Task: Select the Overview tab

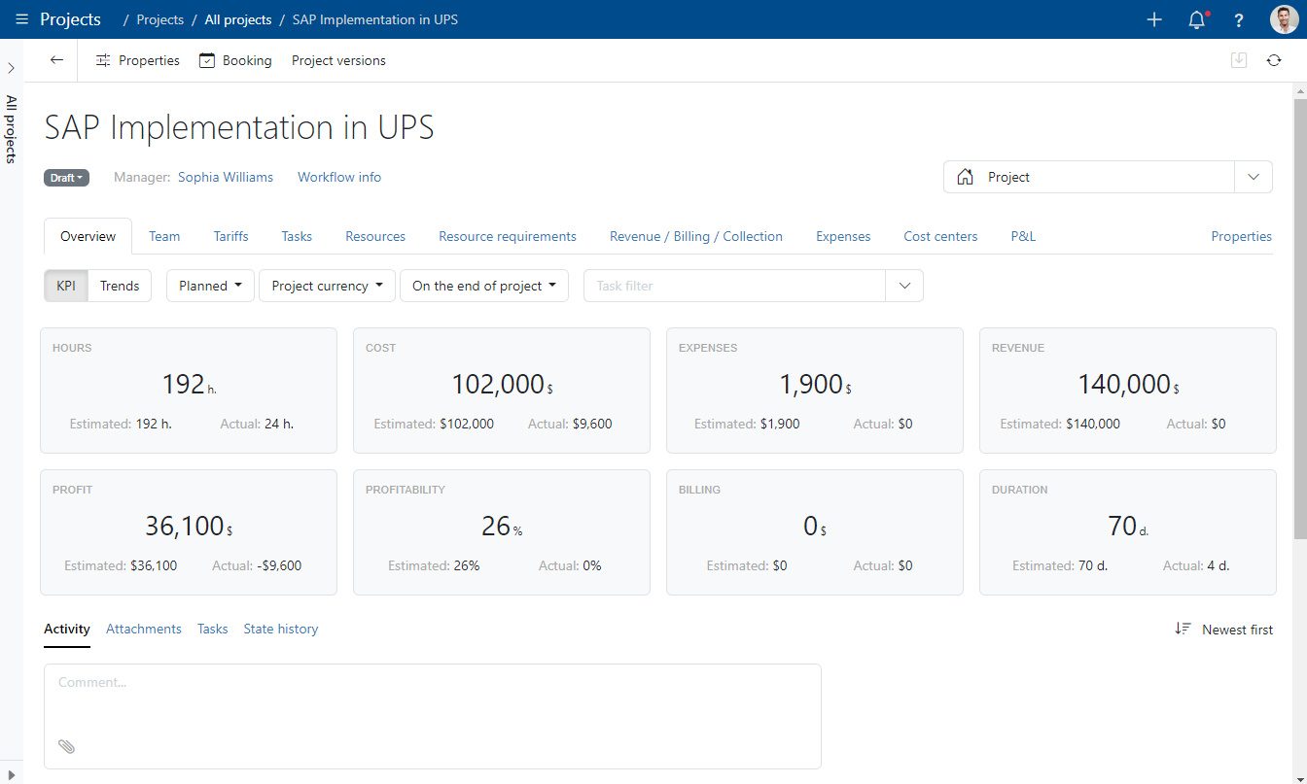Action: point(88,236)
